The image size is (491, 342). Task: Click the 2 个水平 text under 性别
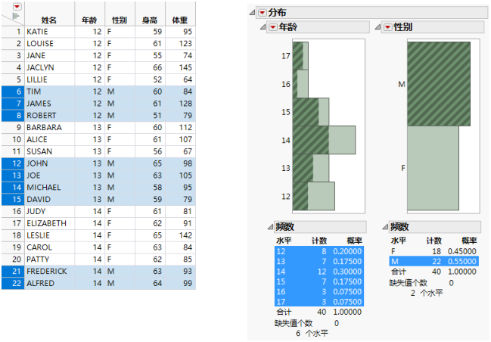427,293
